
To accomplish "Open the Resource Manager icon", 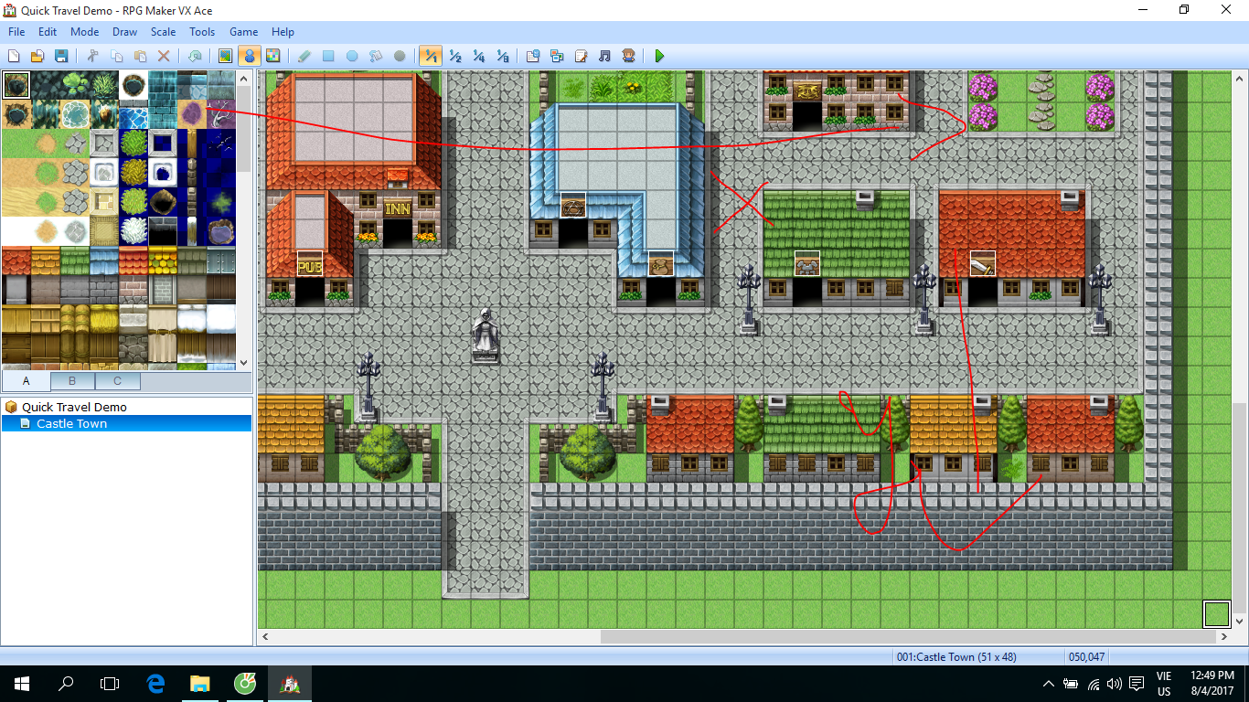I will (x=557, y=56).
